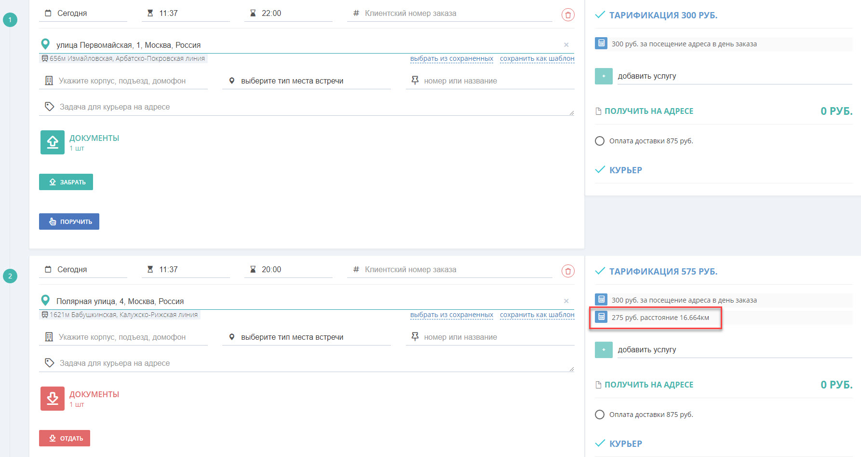Focus the корпус, подъезд, домофон field for address 1
Image resolution: width=861 pixels, height=457 pixels.
(123, 81)
